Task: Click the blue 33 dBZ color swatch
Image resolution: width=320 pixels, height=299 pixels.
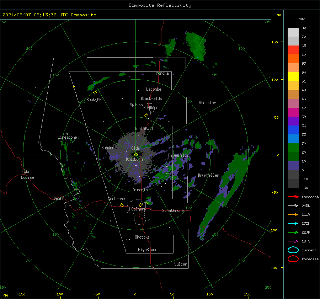Action: (293, 130)
